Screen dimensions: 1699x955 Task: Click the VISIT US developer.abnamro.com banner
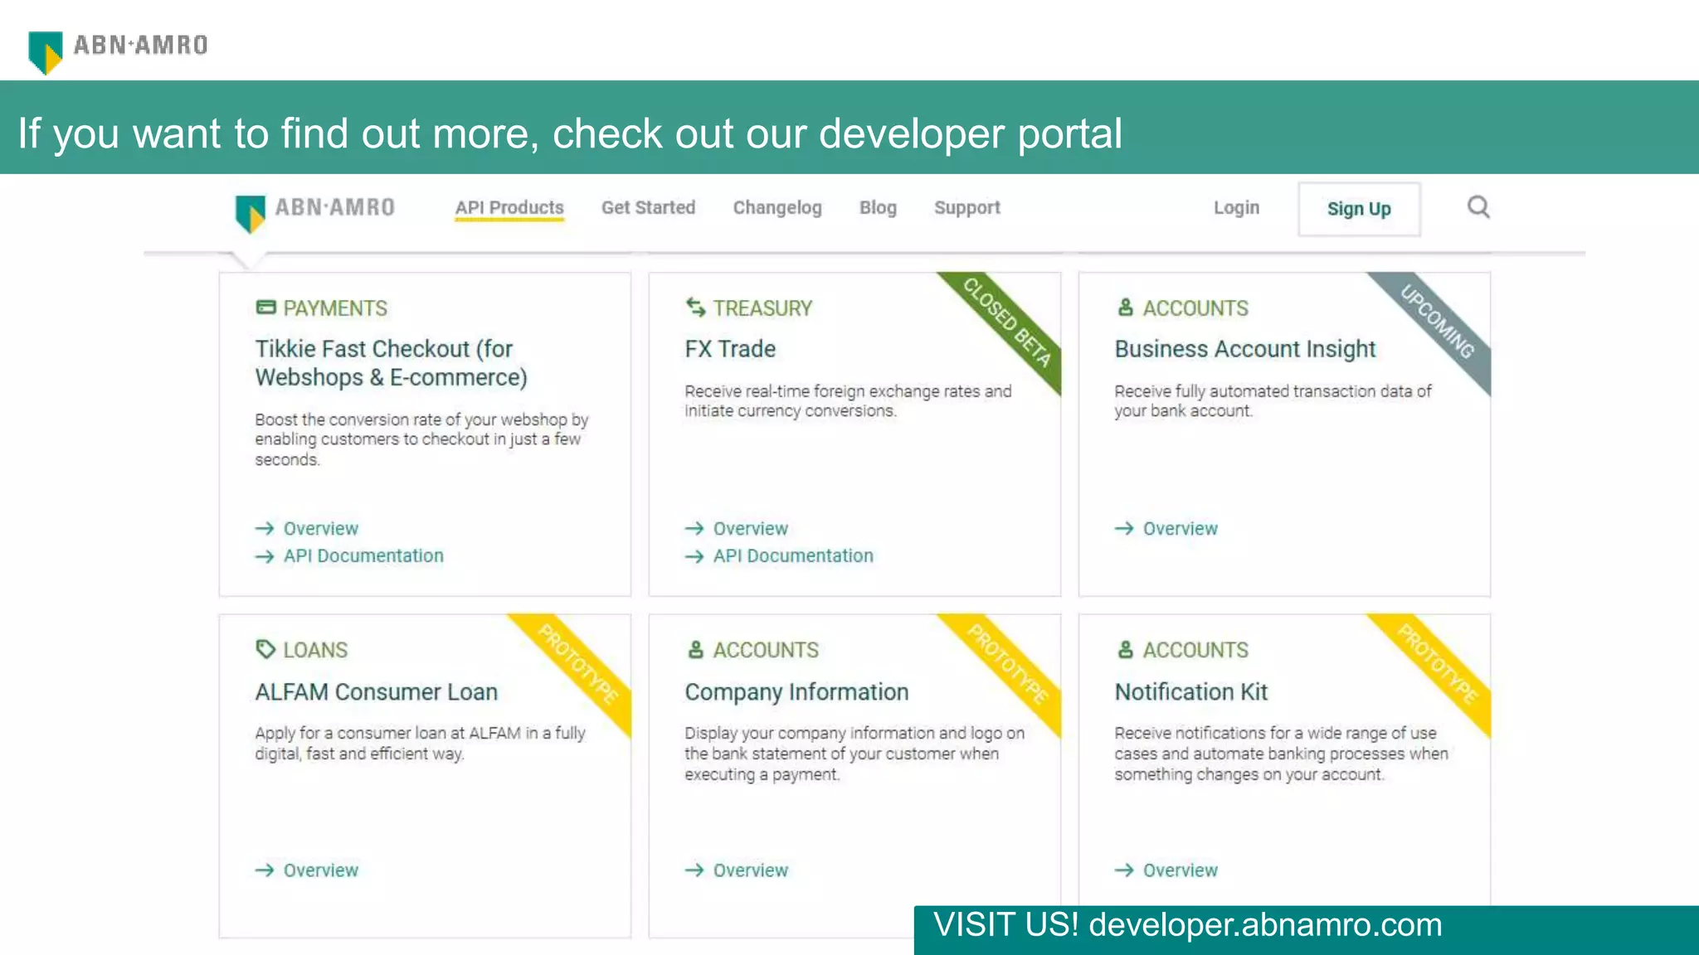pyautogui.click(x=1306, y=928)
